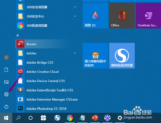Open the 360安全中心 folder
Viewport: 161px width, 123px height.
coord(47,16)
